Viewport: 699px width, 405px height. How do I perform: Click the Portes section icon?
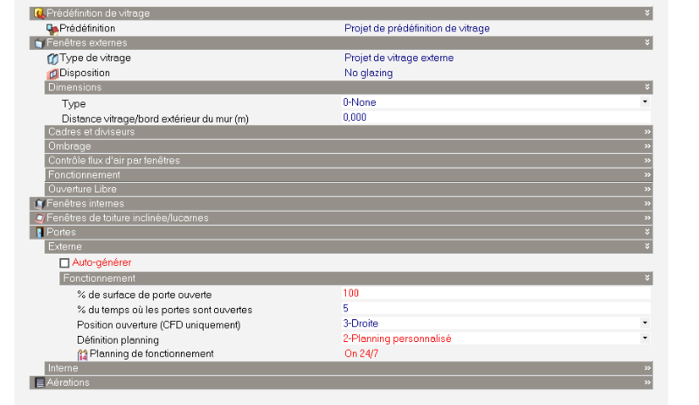[38, 233]
